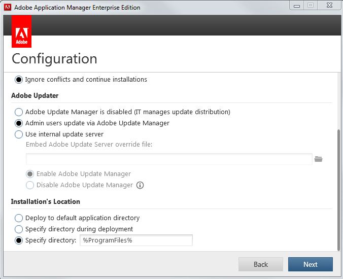Click the folder browse icon for override file
Viewport: 343px width, 279px height.
pyautogui.click(x=319, y=159)
